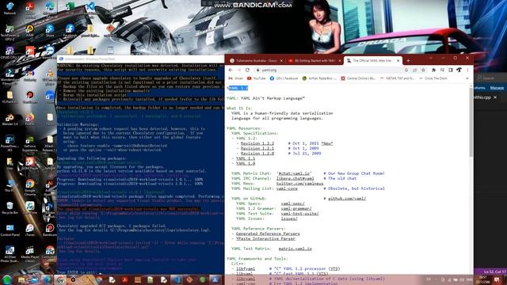The image size is (507, 285).
Task: Open Control Panel desktop icon
Action: [10, 230]
